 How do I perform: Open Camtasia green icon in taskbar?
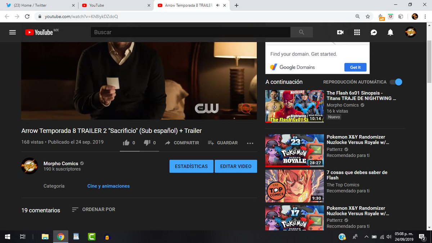pos(91,237)
